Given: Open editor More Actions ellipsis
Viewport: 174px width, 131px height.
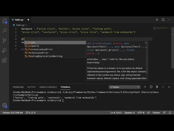Looking at the screenshot, I should tap(169, 20).
